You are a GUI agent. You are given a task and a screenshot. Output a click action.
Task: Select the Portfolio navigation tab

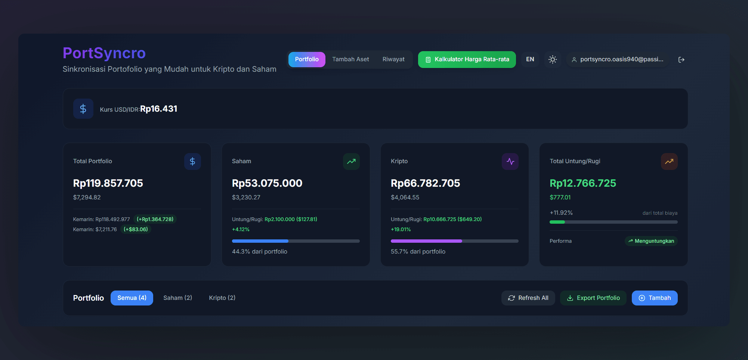coord(307,59)
